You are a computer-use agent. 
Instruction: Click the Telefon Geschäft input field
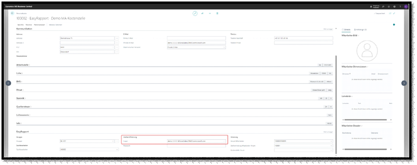click(303, 38)
